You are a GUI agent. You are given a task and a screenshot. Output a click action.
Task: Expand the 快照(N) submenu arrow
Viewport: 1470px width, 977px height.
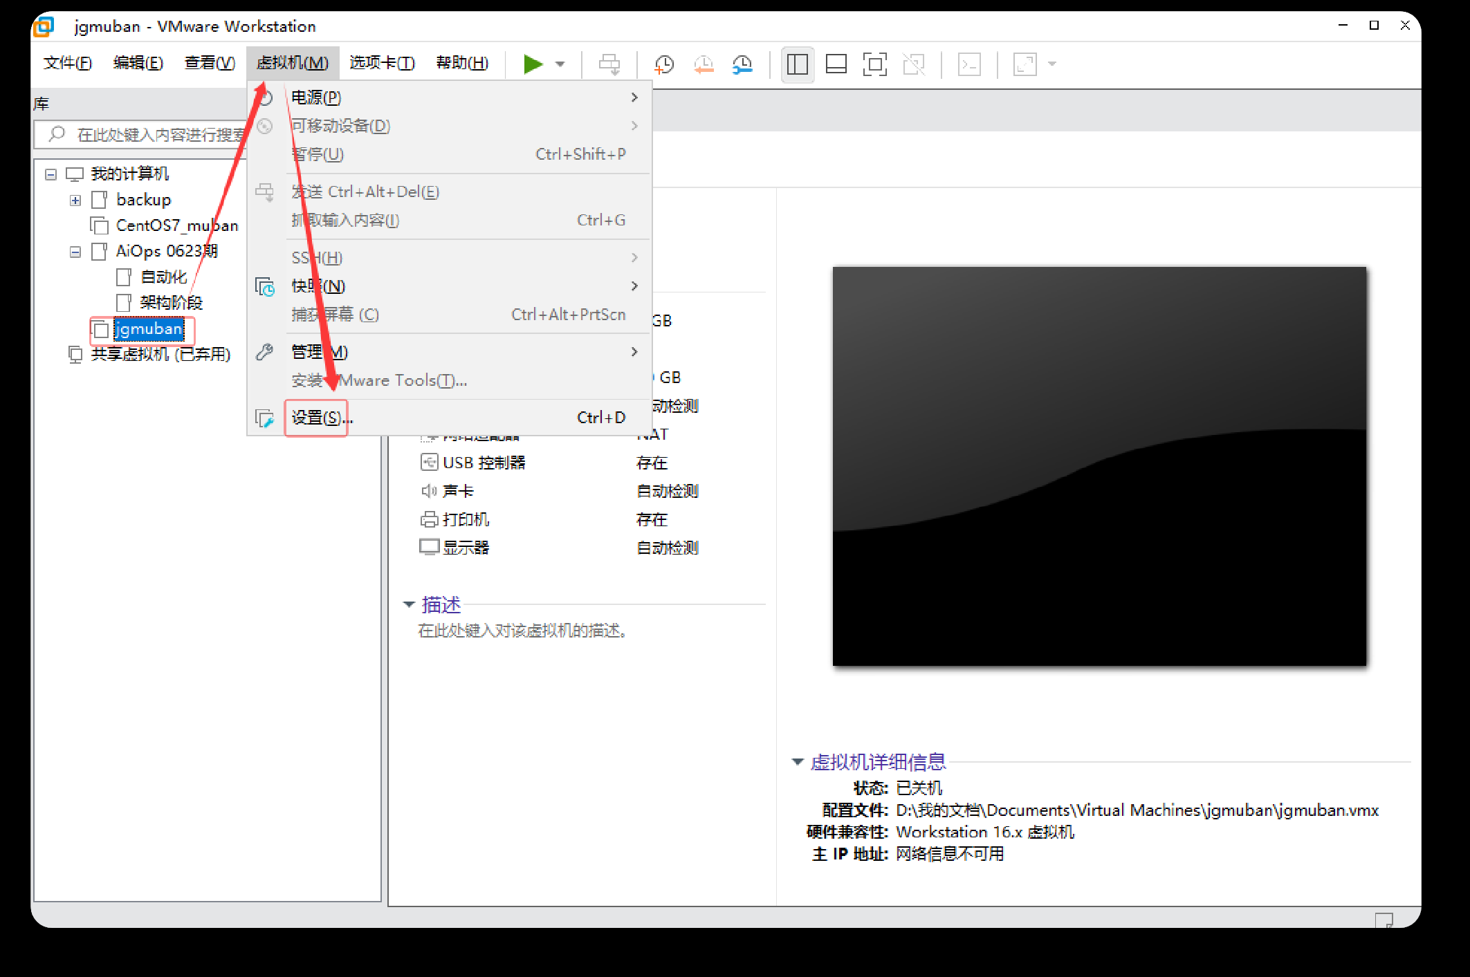click(x=634, y=286)
